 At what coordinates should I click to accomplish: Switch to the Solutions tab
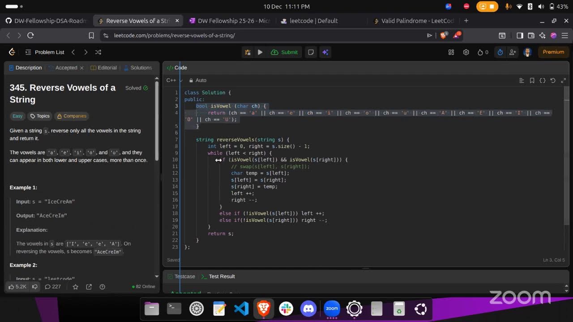pyautogui.click(x=138, y=68)
